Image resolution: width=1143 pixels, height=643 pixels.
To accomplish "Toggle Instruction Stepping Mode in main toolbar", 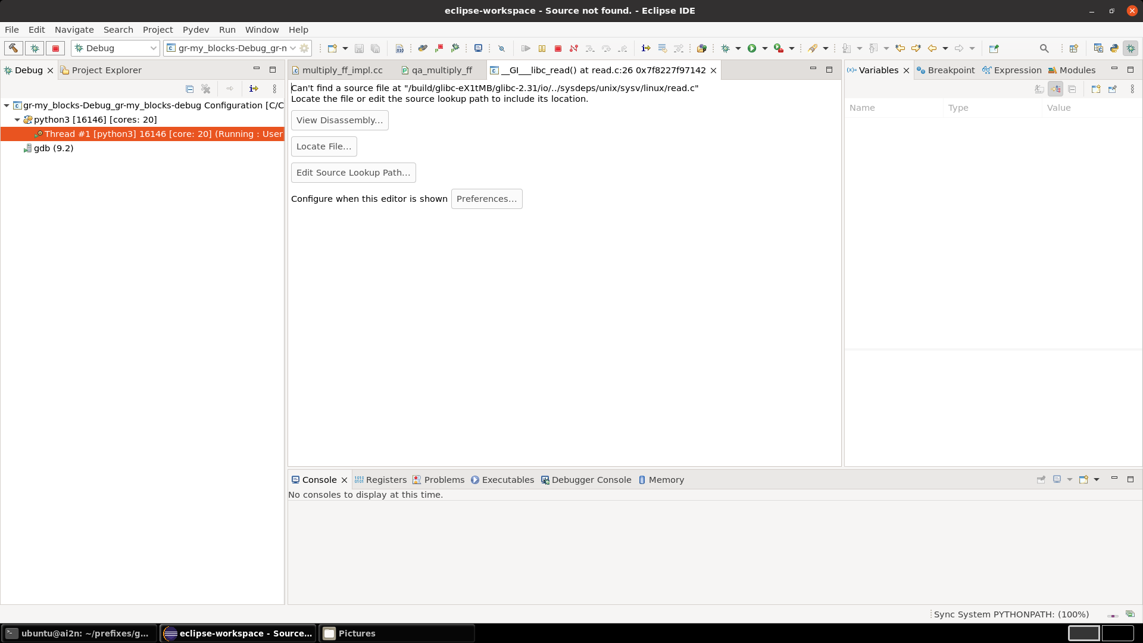I will 646,48.
